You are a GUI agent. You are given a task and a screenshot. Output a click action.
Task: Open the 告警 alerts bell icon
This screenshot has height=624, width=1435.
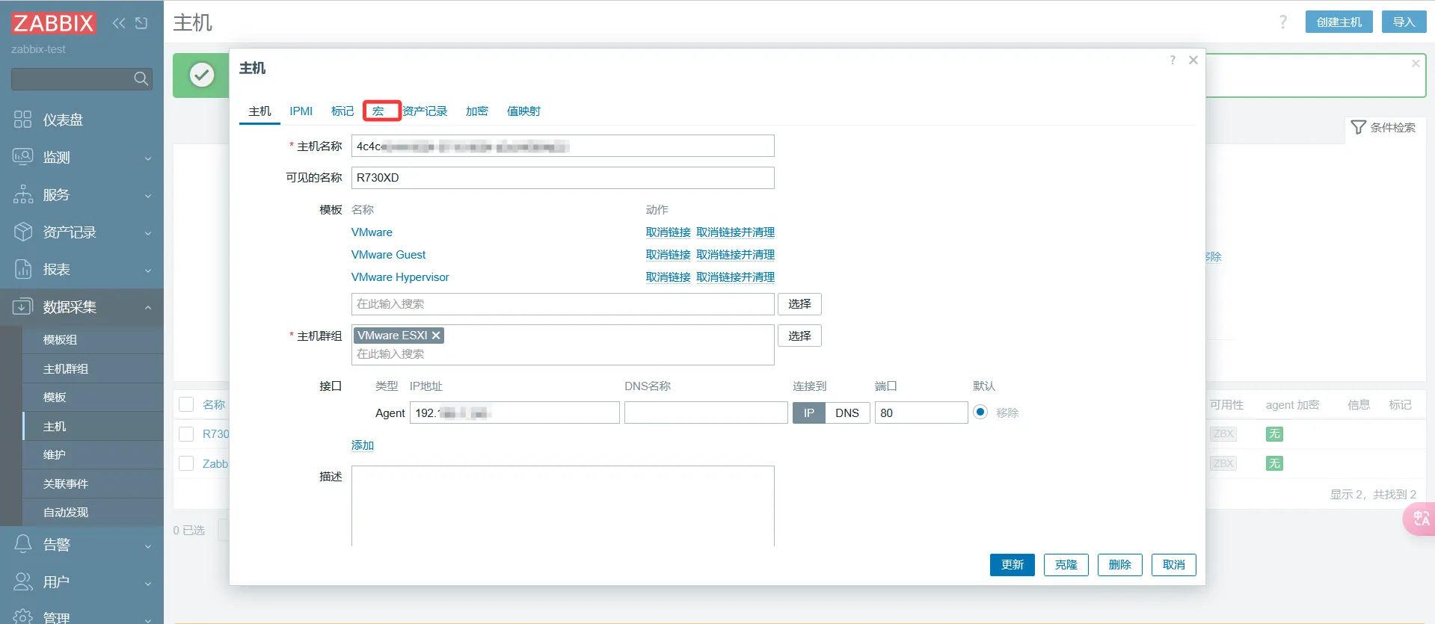pos(23,544)
